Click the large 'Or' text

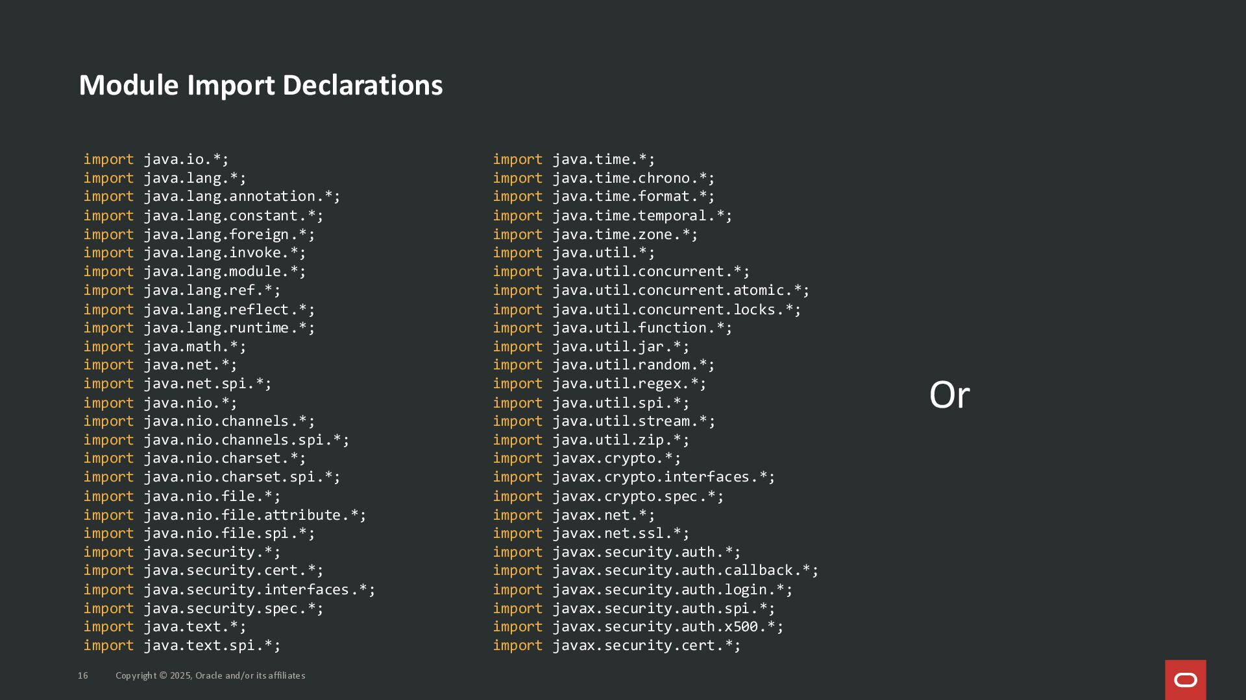click(x=949, y=395)
